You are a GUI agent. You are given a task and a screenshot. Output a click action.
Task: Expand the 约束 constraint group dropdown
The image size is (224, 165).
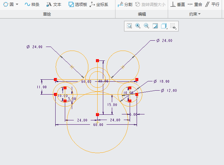[x=195, y=14]
